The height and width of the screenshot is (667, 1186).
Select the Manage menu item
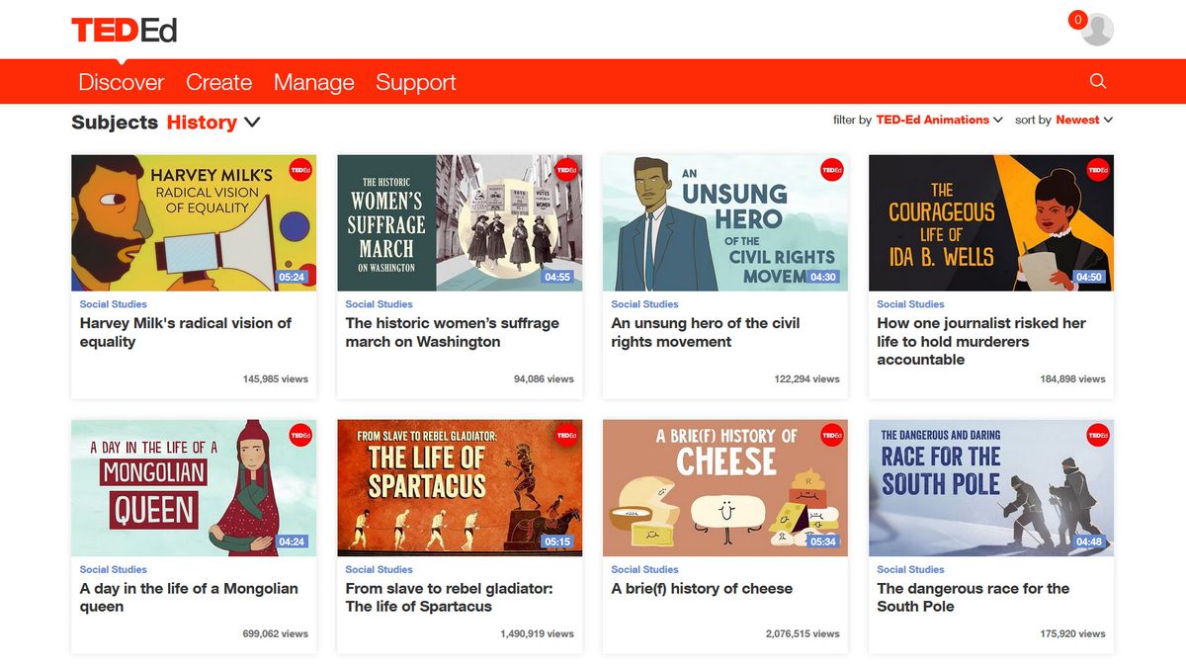[x=313, y=82]
